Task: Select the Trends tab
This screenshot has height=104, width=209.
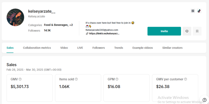Action: tap(119, 48)
